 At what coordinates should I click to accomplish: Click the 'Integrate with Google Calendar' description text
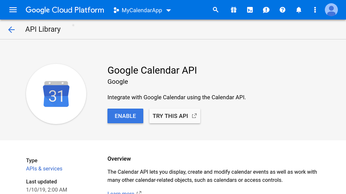177,98
